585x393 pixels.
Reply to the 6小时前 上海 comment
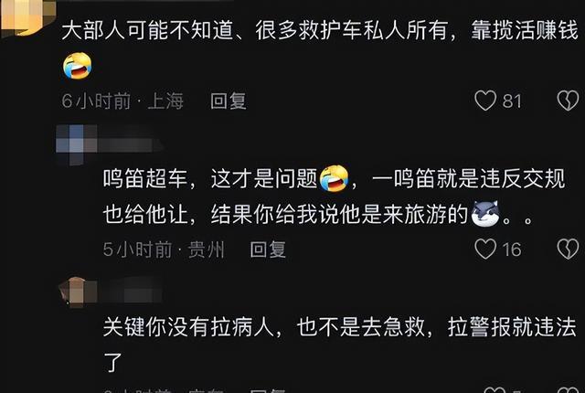228,101
